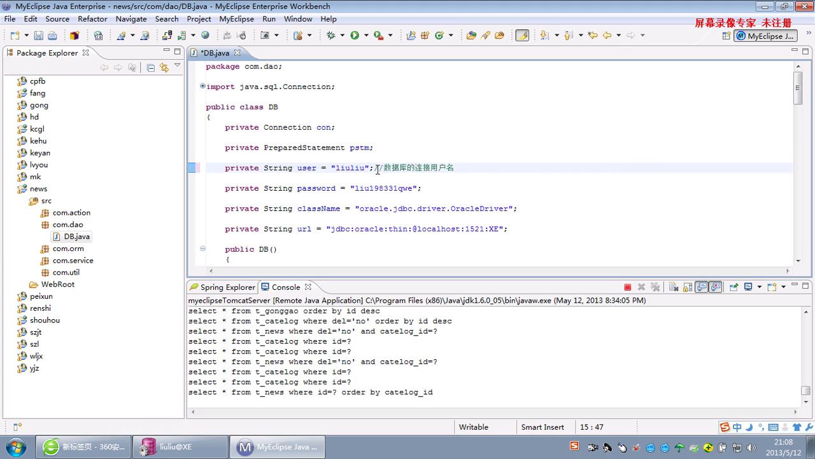Open Back navigation history dropdown

coord(618,36)
